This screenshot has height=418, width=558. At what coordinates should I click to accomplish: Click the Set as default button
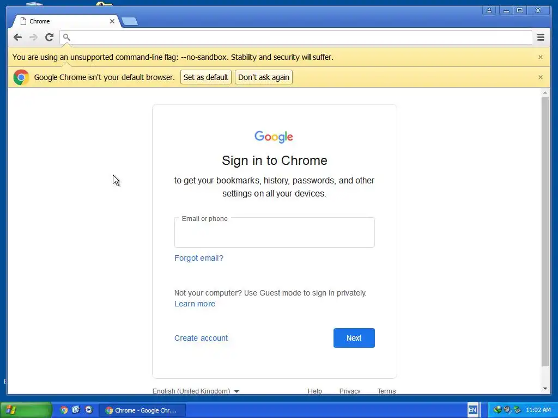coord(205,77)
